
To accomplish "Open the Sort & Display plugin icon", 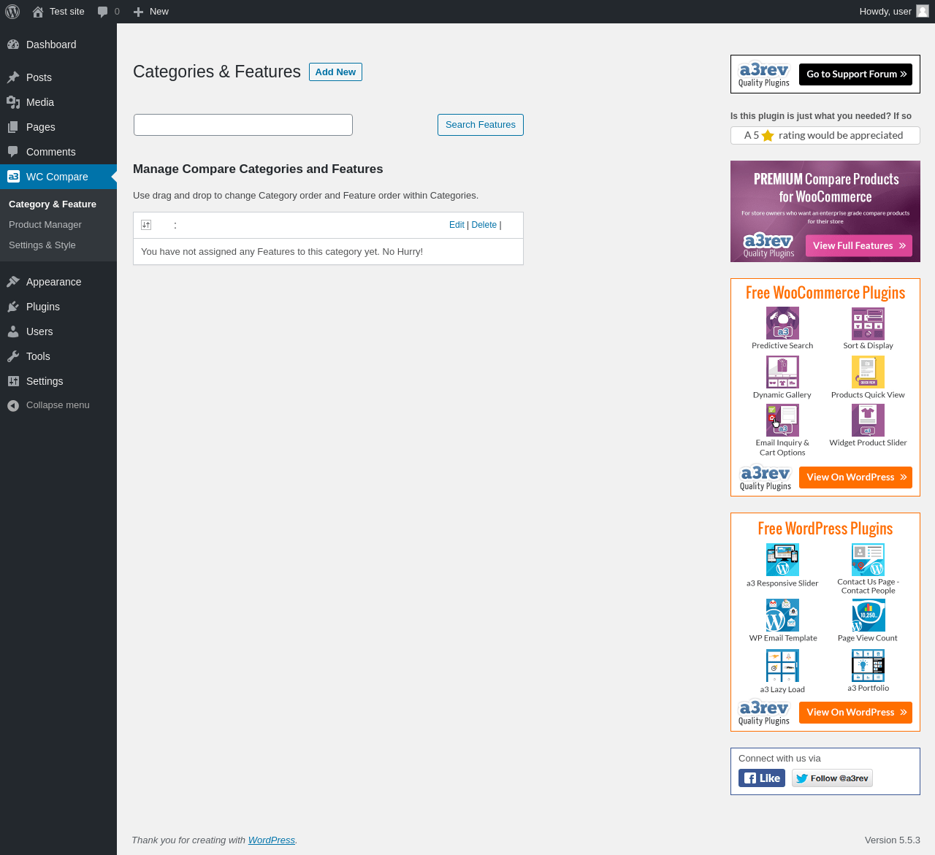I will click(x=868, y=323).
